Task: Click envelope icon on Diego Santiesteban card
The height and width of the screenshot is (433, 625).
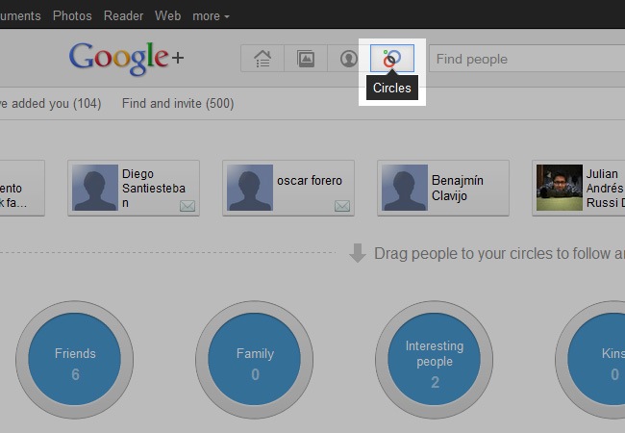Action: [187, 205]
